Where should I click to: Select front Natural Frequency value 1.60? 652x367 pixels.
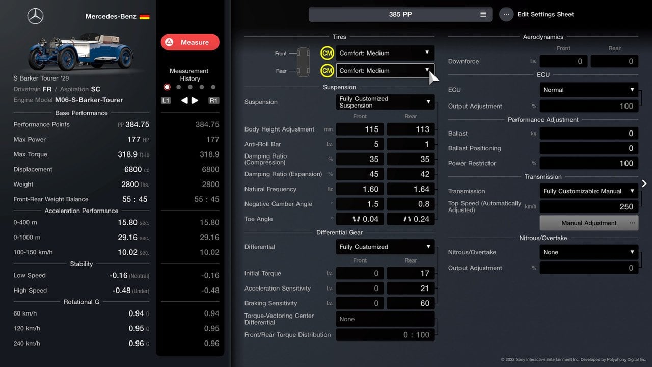tap(360, 189)
